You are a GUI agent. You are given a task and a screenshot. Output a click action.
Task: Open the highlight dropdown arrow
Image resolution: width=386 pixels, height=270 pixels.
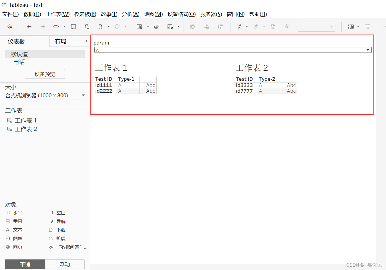click(247, 27)
